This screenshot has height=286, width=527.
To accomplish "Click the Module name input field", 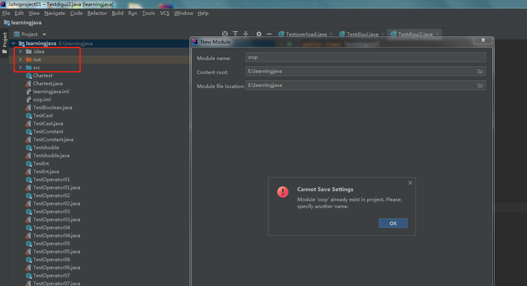I will (x=366, y=57).
